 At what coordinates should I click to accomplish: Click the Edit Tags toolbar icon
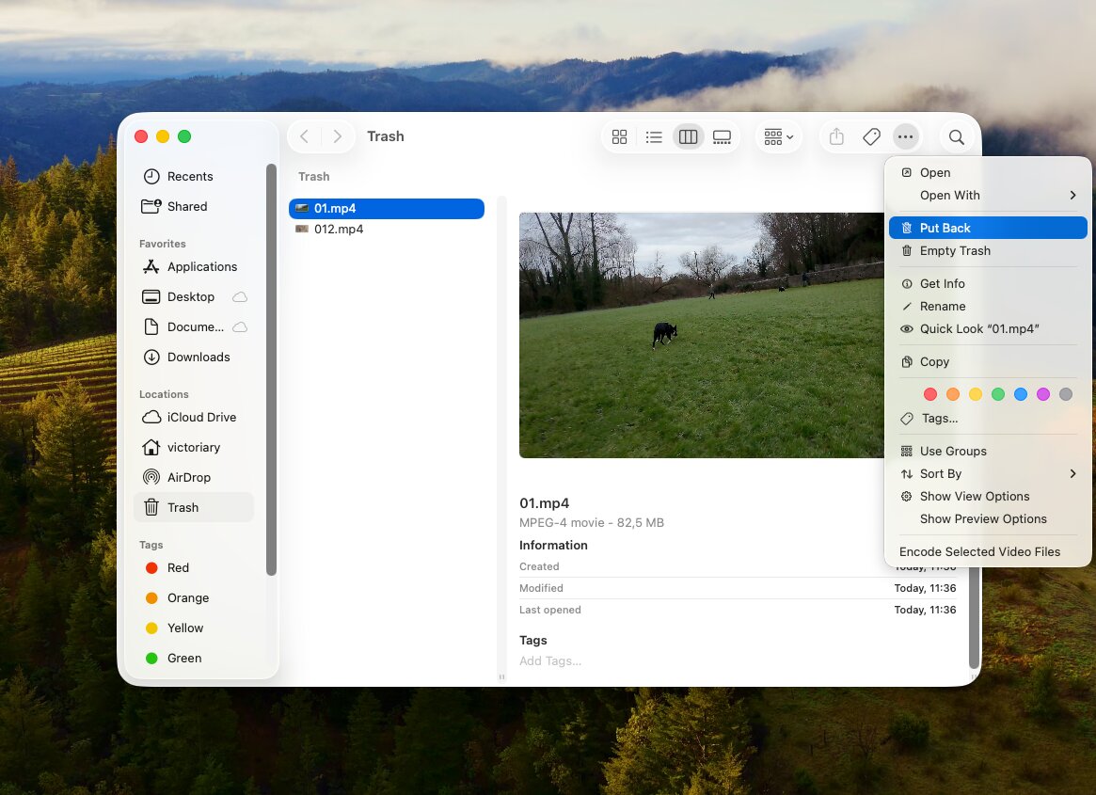[x=871, y=137]
